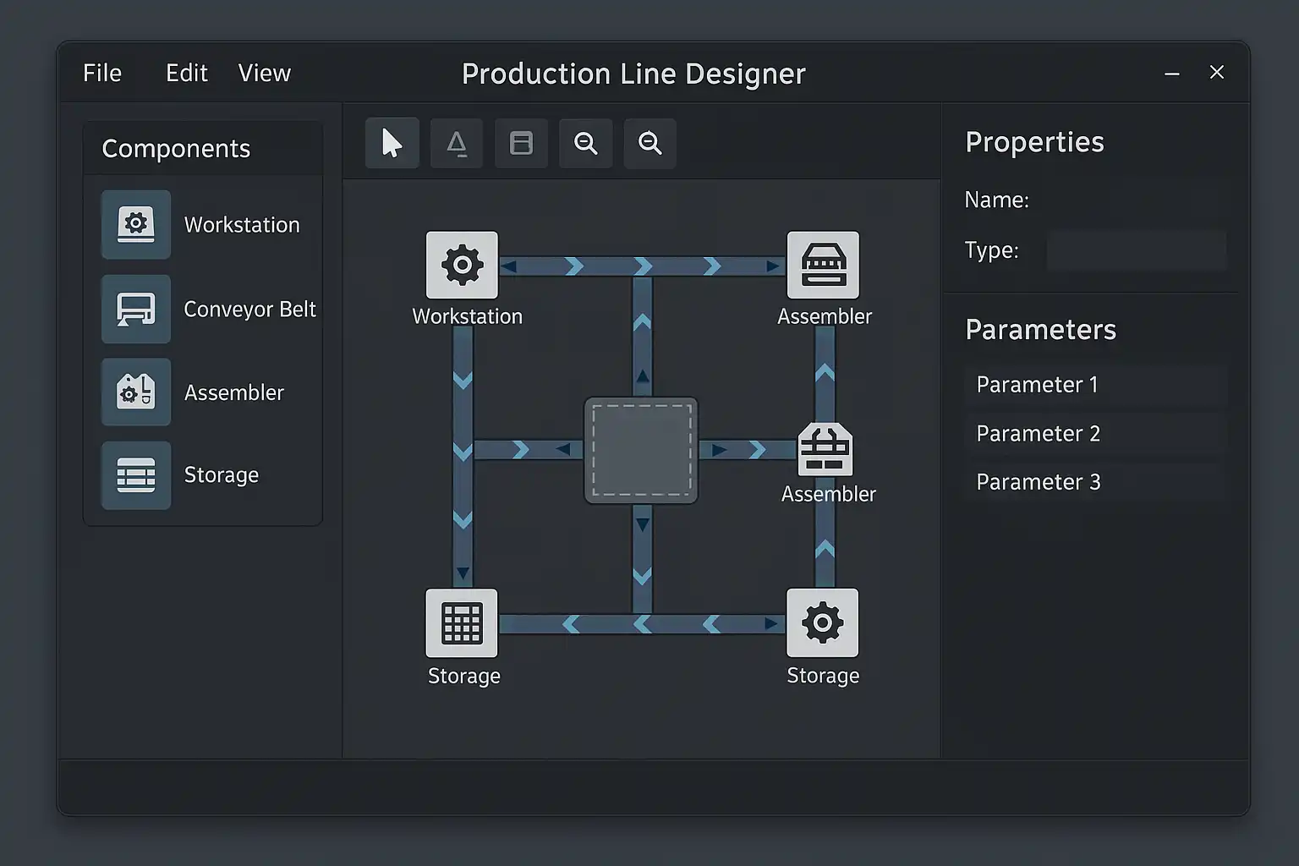Click the triangle shape tool in toolbar
The image size is (1299, 866).
point(457,143)
